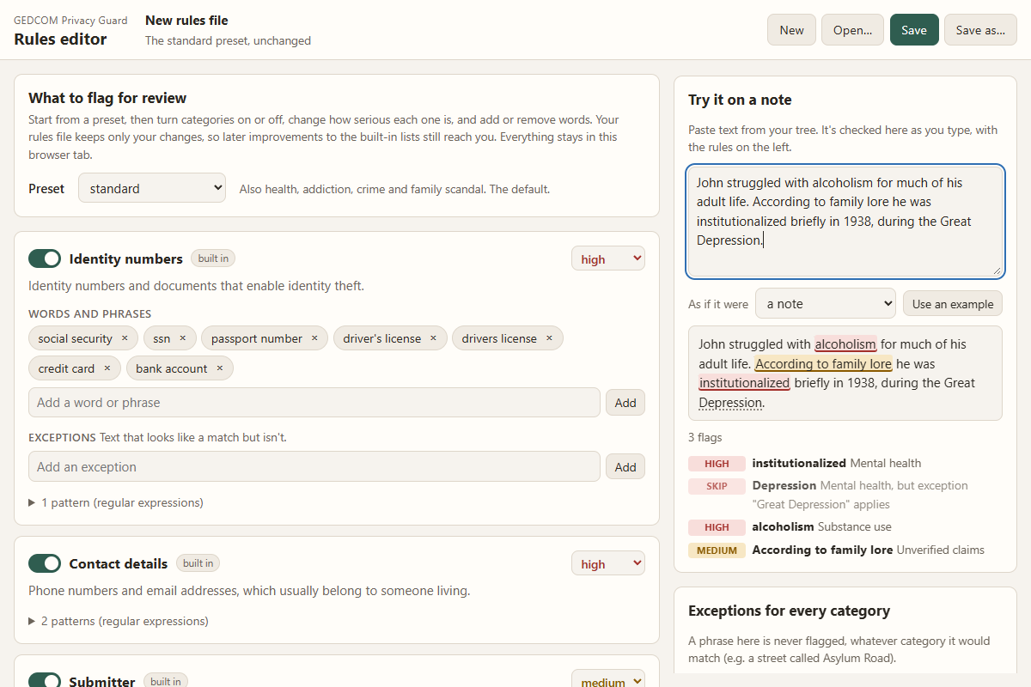Click highlighted 'According to family lore' in preview

click(824, 363)
